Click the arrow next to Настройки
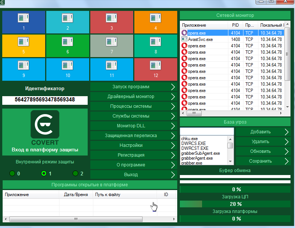295x228 pixels. click(173, 145)
